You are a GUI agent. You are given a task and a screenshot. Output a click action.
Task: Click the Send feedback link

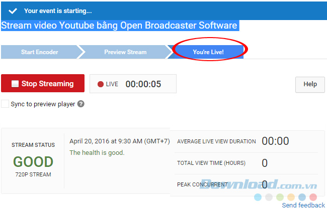coord(303,205)
